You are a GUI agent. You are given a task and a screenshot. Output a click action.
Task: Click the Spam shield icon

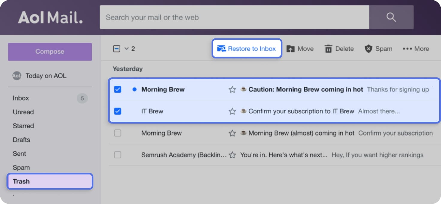[x=368, y=48]
